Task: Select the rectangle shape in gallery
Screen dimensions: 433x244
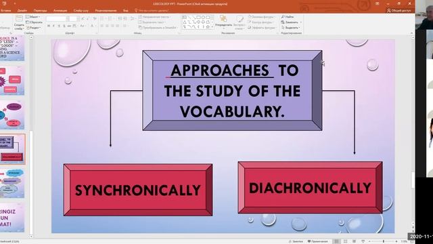Action: (x=198, y=18)
